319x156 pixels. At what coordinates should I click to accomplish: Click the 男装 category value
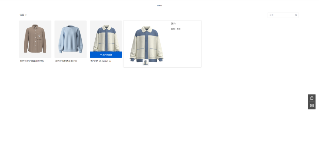(178, 29)
